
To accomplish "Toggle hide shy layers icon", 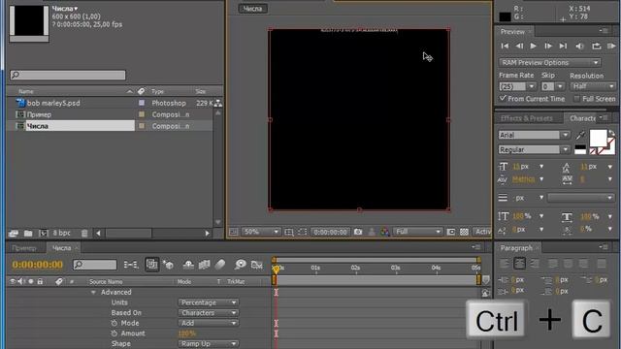I will point(188,265).
